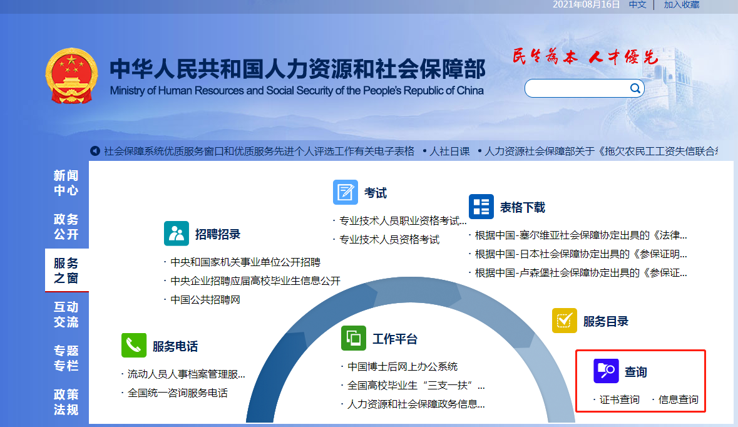
Task: Open 专业技术人员职业资格考试 link
Action: [x=402, y=221]
